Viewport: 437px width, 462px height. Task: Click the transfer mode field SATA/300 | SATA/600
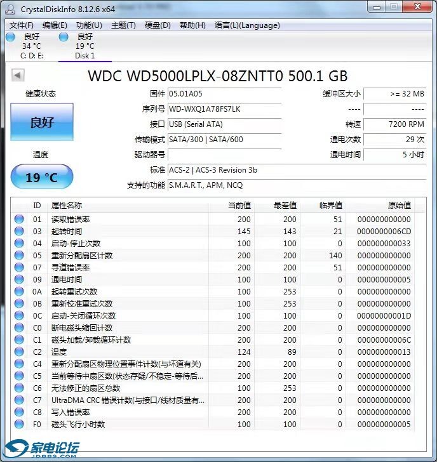pos(224,140)
